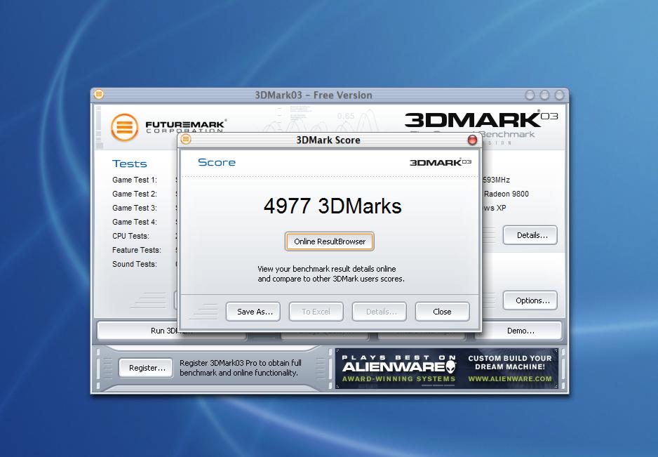Click the Game Test 2 label

(x=134, y=194)
